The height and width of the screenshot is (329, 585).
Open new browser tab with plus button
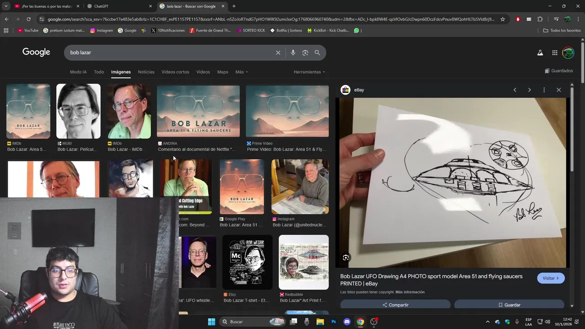(234, 6)
